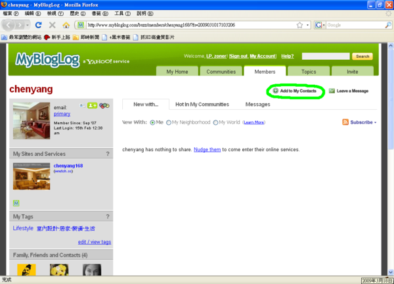
Task: Click the edit / view tags link
Action: [x=95, y=242]
